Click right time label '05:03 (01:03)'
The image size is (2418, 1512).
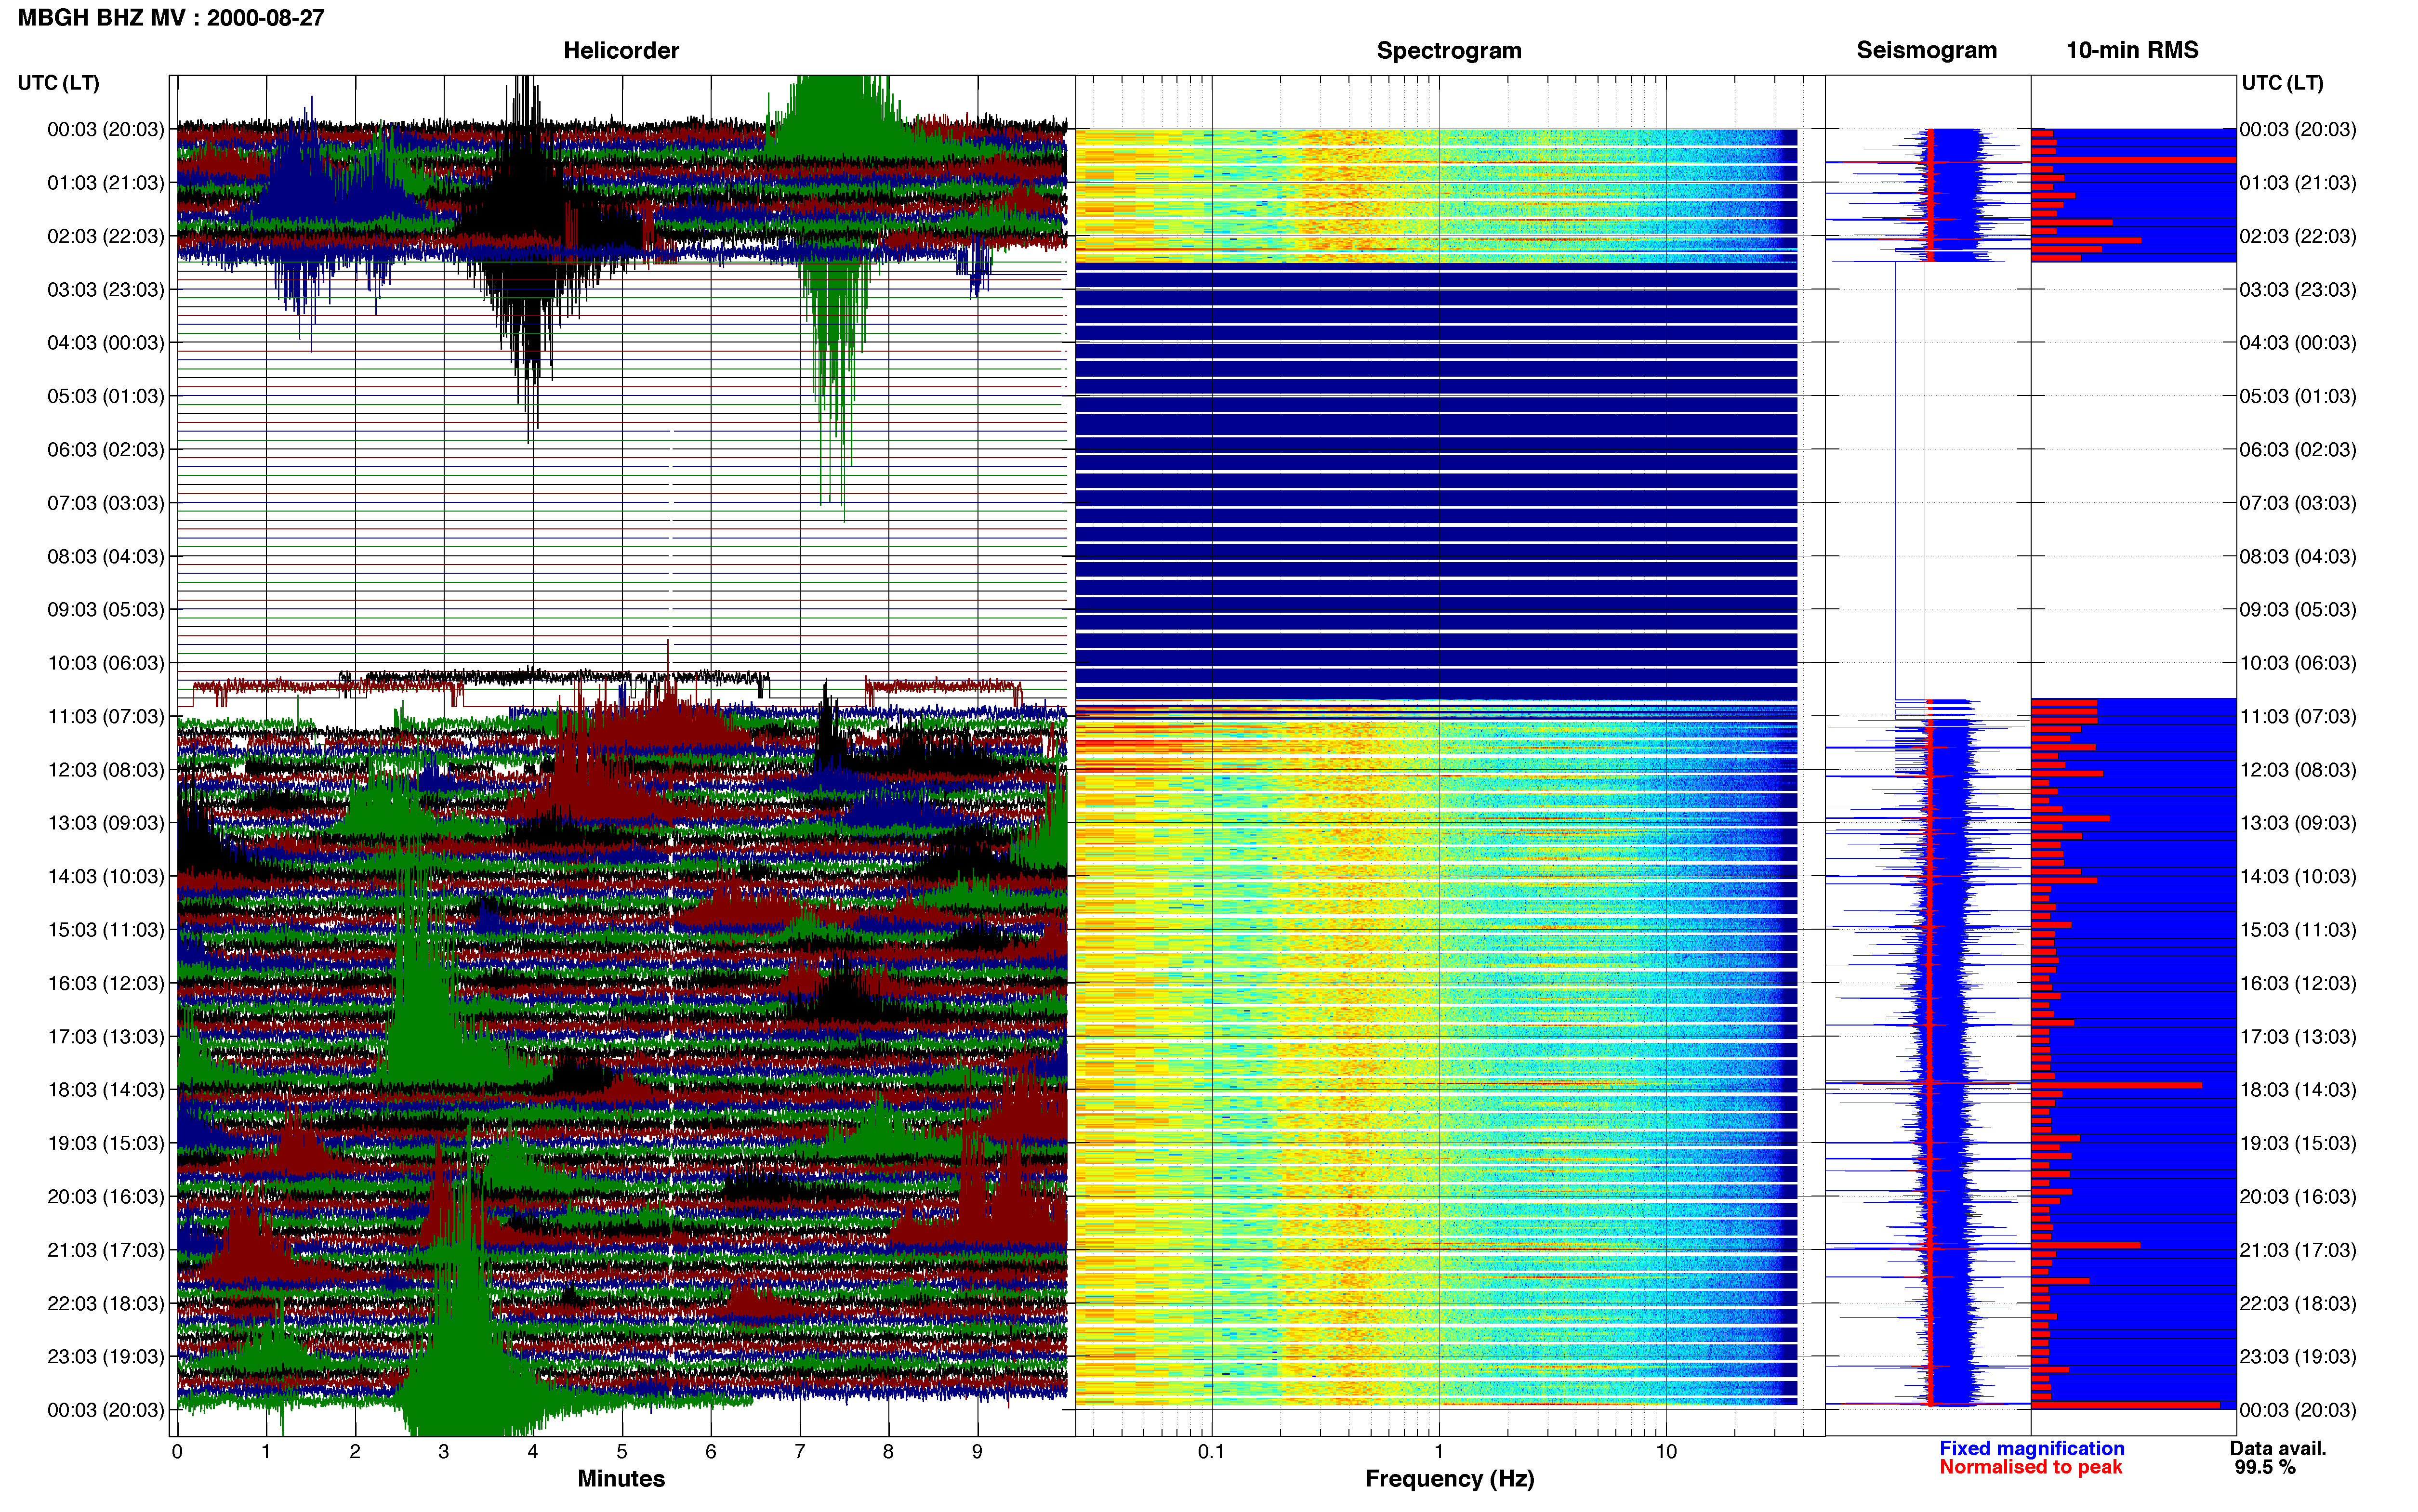click(2298, 396)
